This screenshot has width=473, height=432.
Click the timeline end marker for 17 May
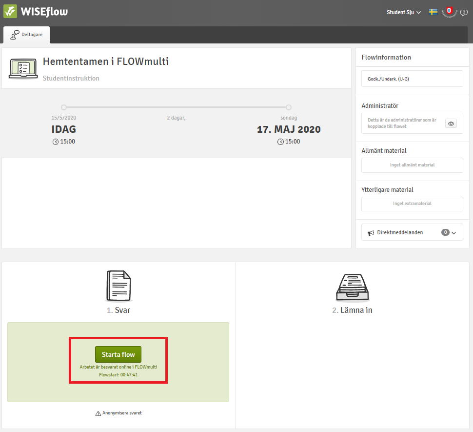pyautogui.click(x=289, y=107)
